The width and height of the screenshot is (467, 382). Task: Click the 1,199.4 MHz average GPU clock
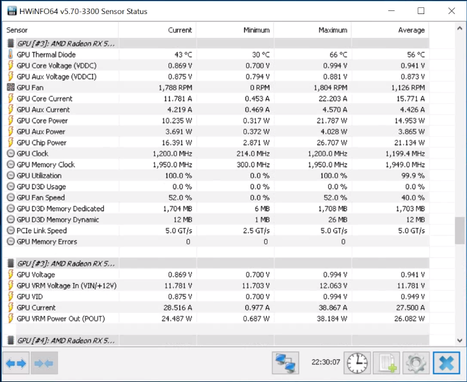[x=405, y=154]
